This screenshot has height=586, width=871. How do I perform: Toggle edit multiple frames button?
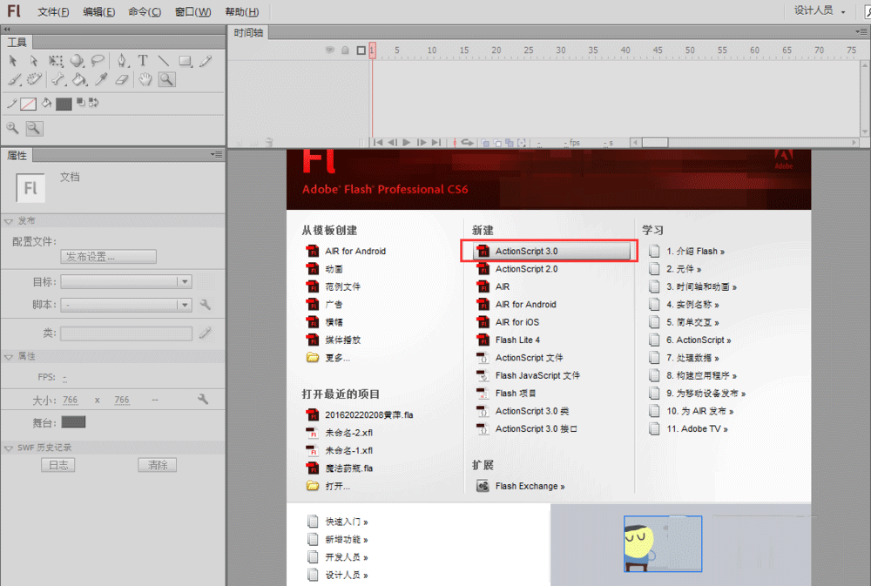(x=510, y=143)
